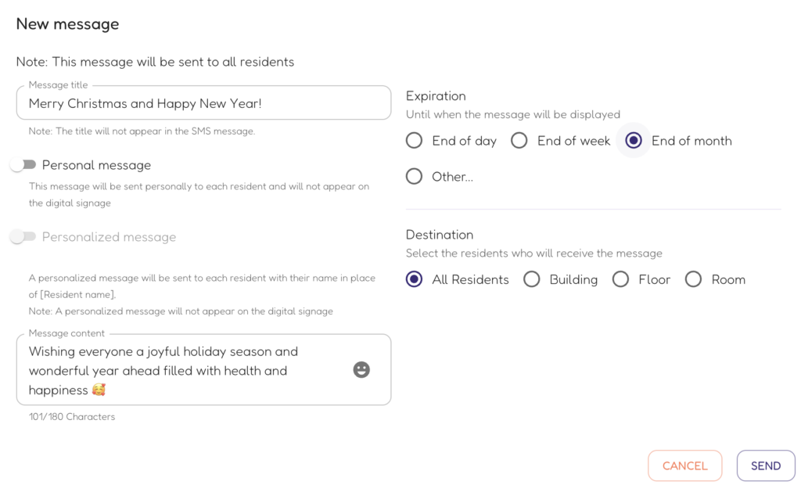The height and width of the screenshot is (485, 801).
Task: Toggle the Personalized message switch
Action: 23,236
